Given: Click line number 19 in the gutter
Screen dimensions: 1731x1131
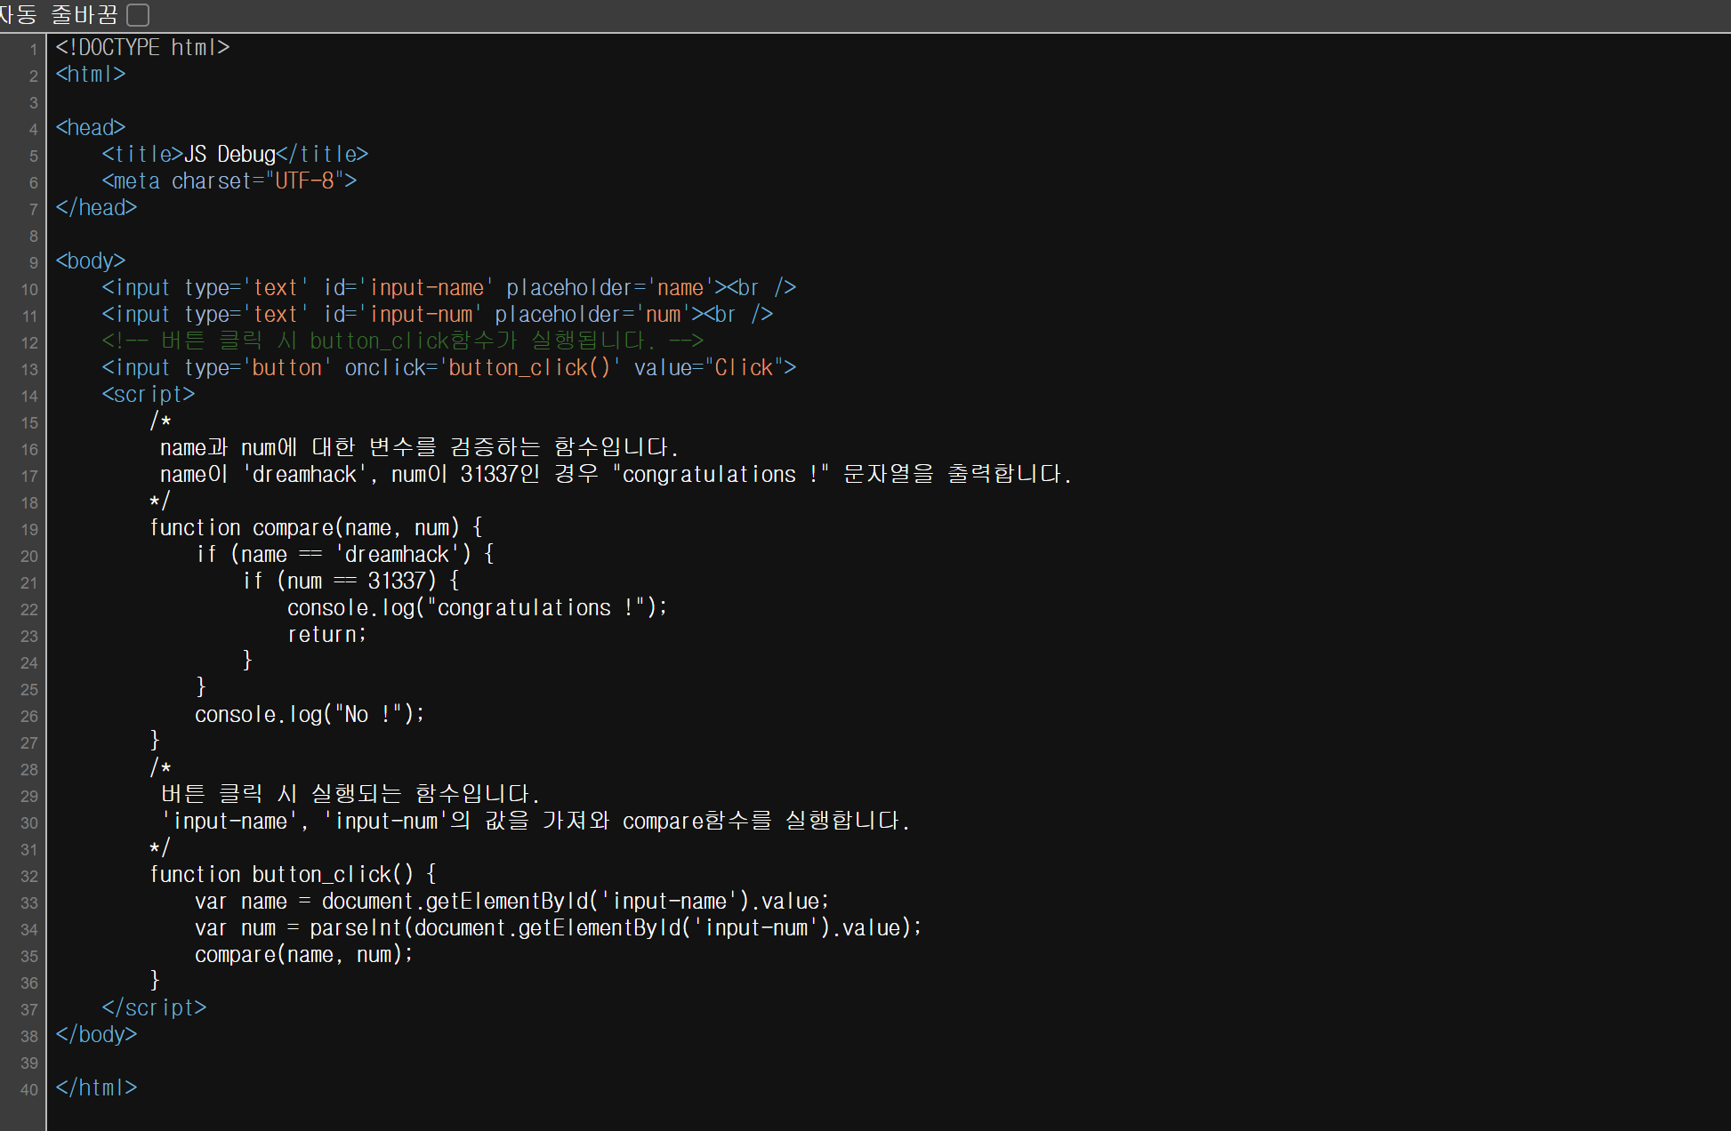Looking at the screenshot, I should click(29, 530).
